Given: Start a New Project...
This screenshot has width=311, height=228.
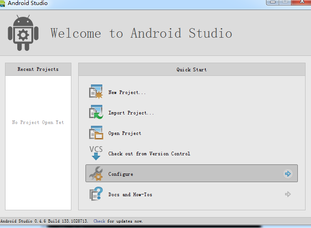Looking at the screenshot, I should (127, 92).
